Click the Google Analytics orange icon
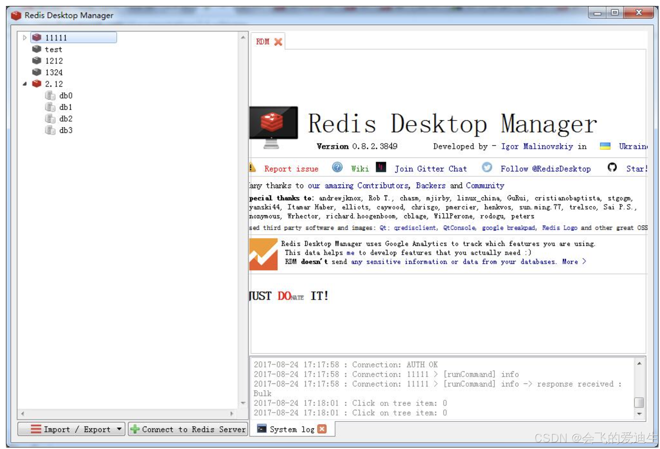The image size is (660, 449). coord(263,254)
